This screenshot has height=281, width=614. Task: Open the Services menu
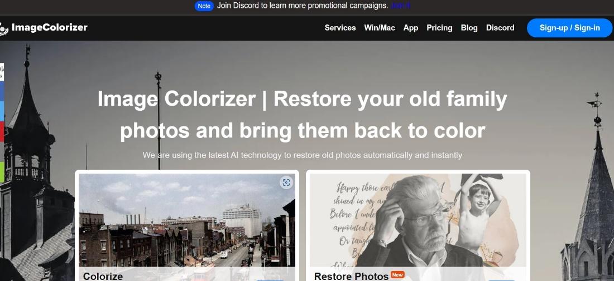click(340, 28)
